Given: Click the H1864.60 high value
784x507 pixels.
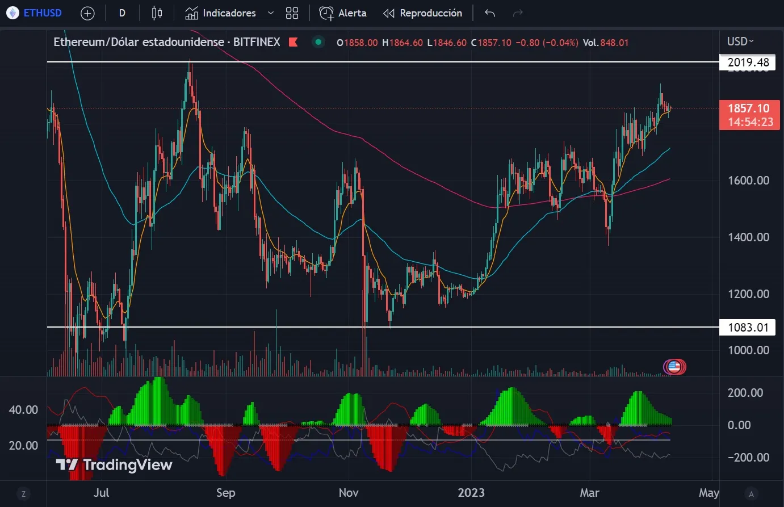Looking at the screenshot, I should (403, 43).
